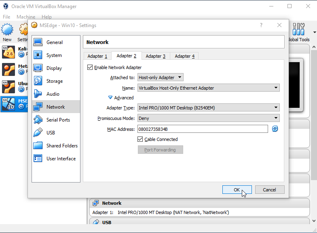
Task: Collapse the Advanced section
Action: (110, 98)
